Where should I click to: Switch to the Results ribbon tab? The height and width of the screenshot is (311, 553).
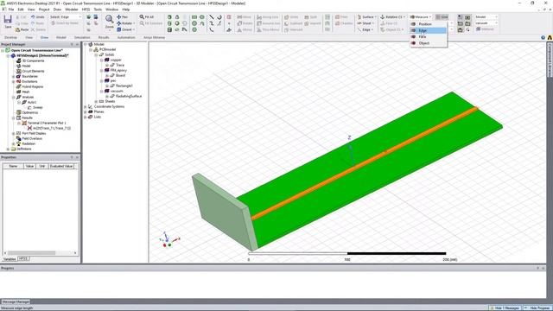tap(104, 37)
